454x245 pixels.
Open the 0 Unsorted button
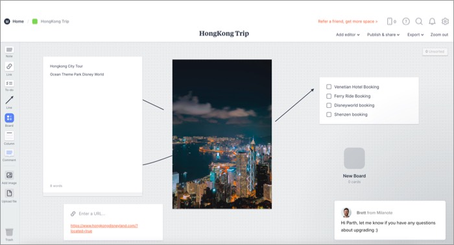pos(435,51)
